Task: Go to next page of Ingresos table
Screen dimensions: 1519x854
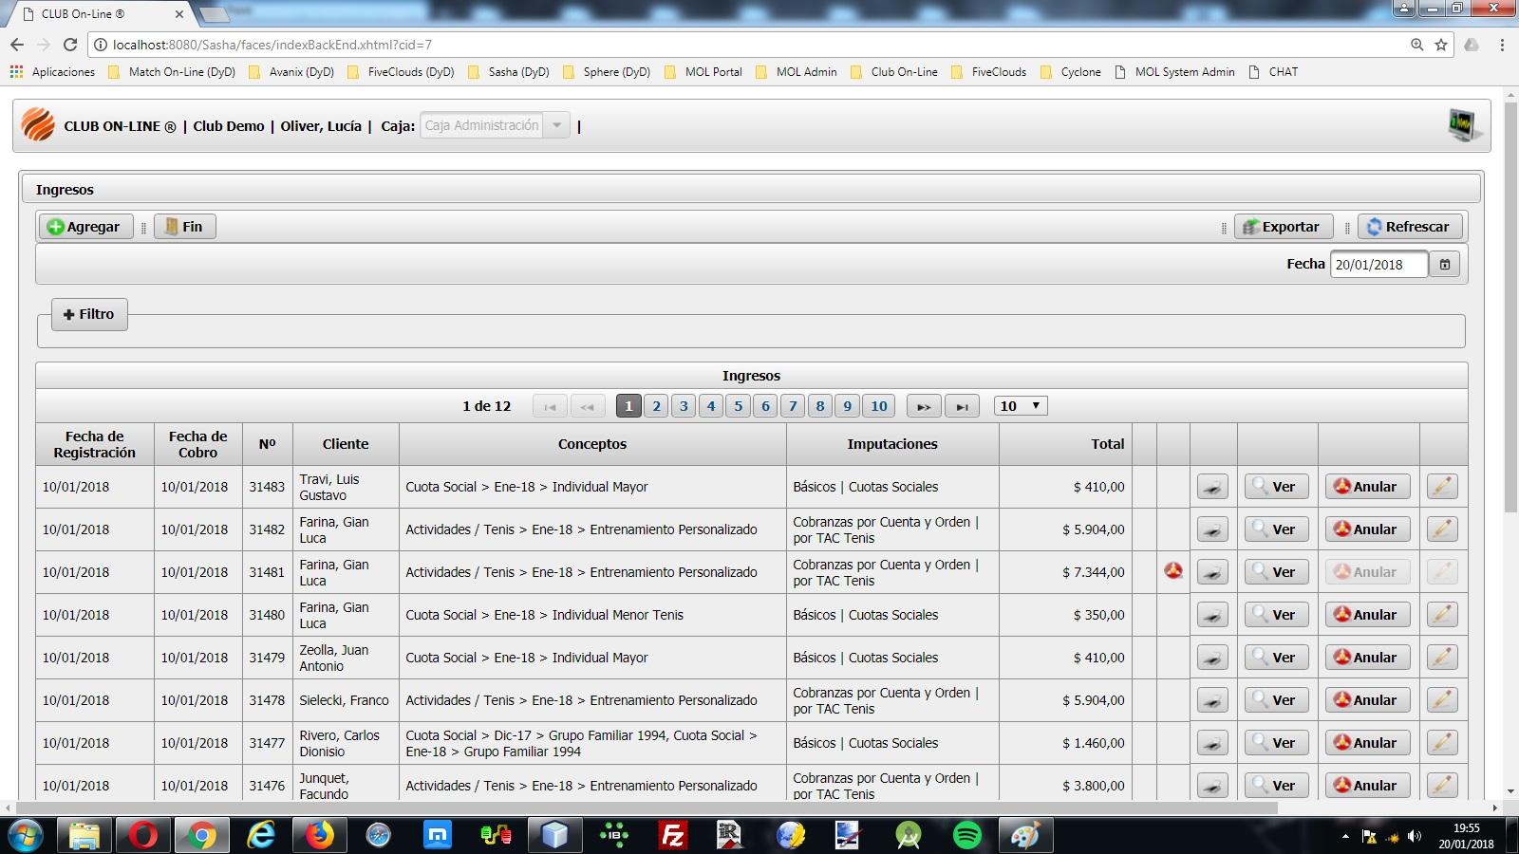Action: pos(923,406)
